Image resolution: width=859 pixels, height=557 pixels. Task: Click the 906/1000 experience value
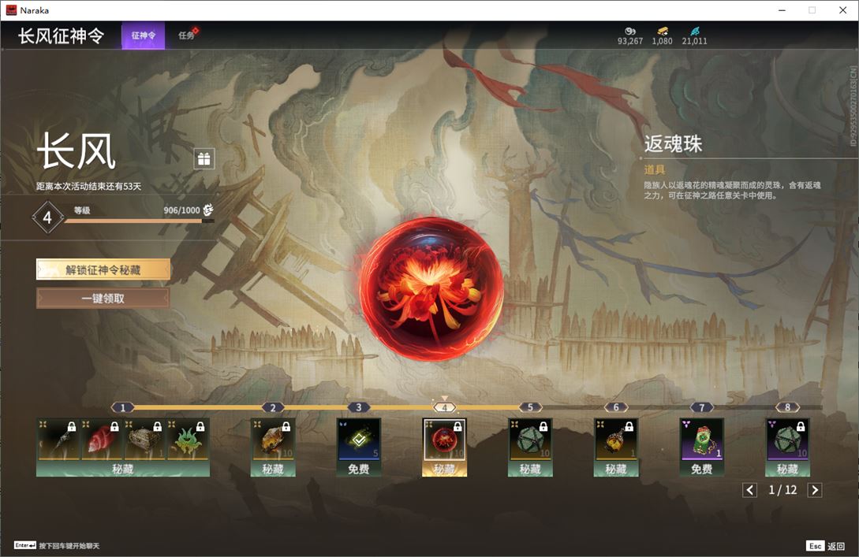coord(181,210)
